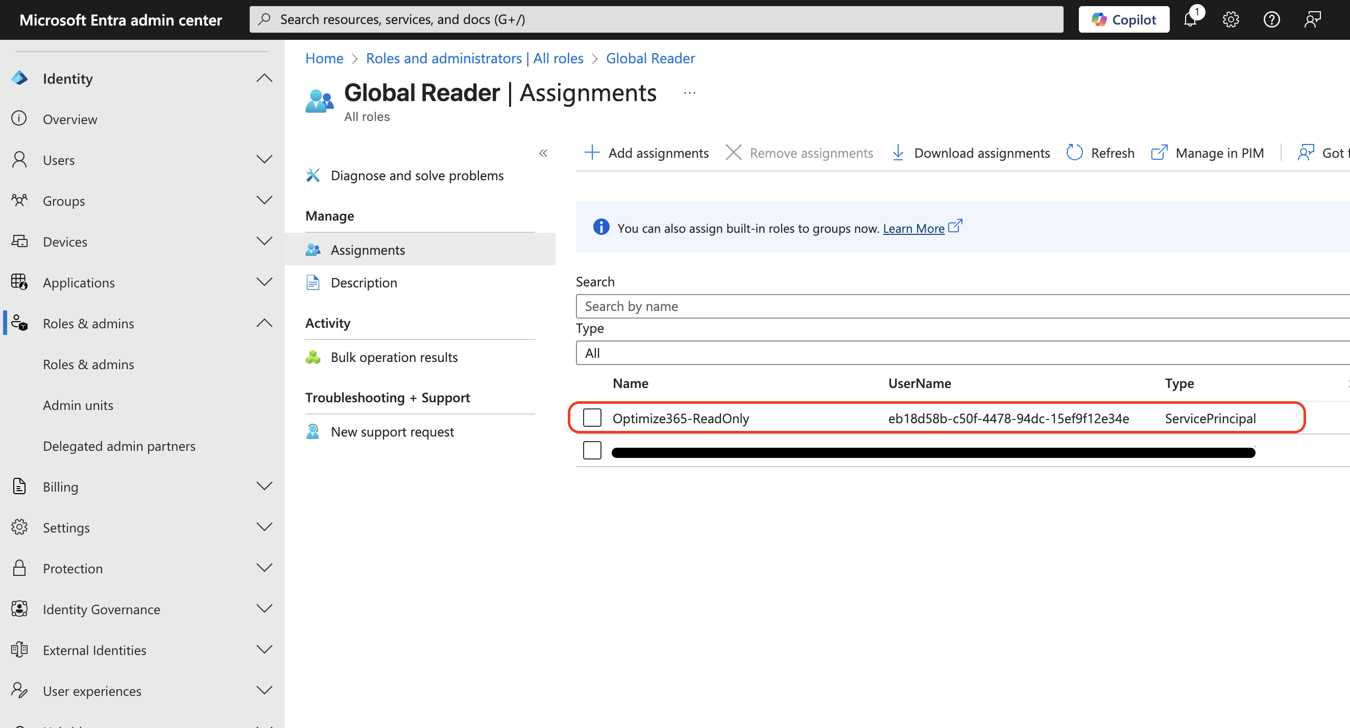Open the Optimize365-ReadOnly assignment name

click(681, 418)
